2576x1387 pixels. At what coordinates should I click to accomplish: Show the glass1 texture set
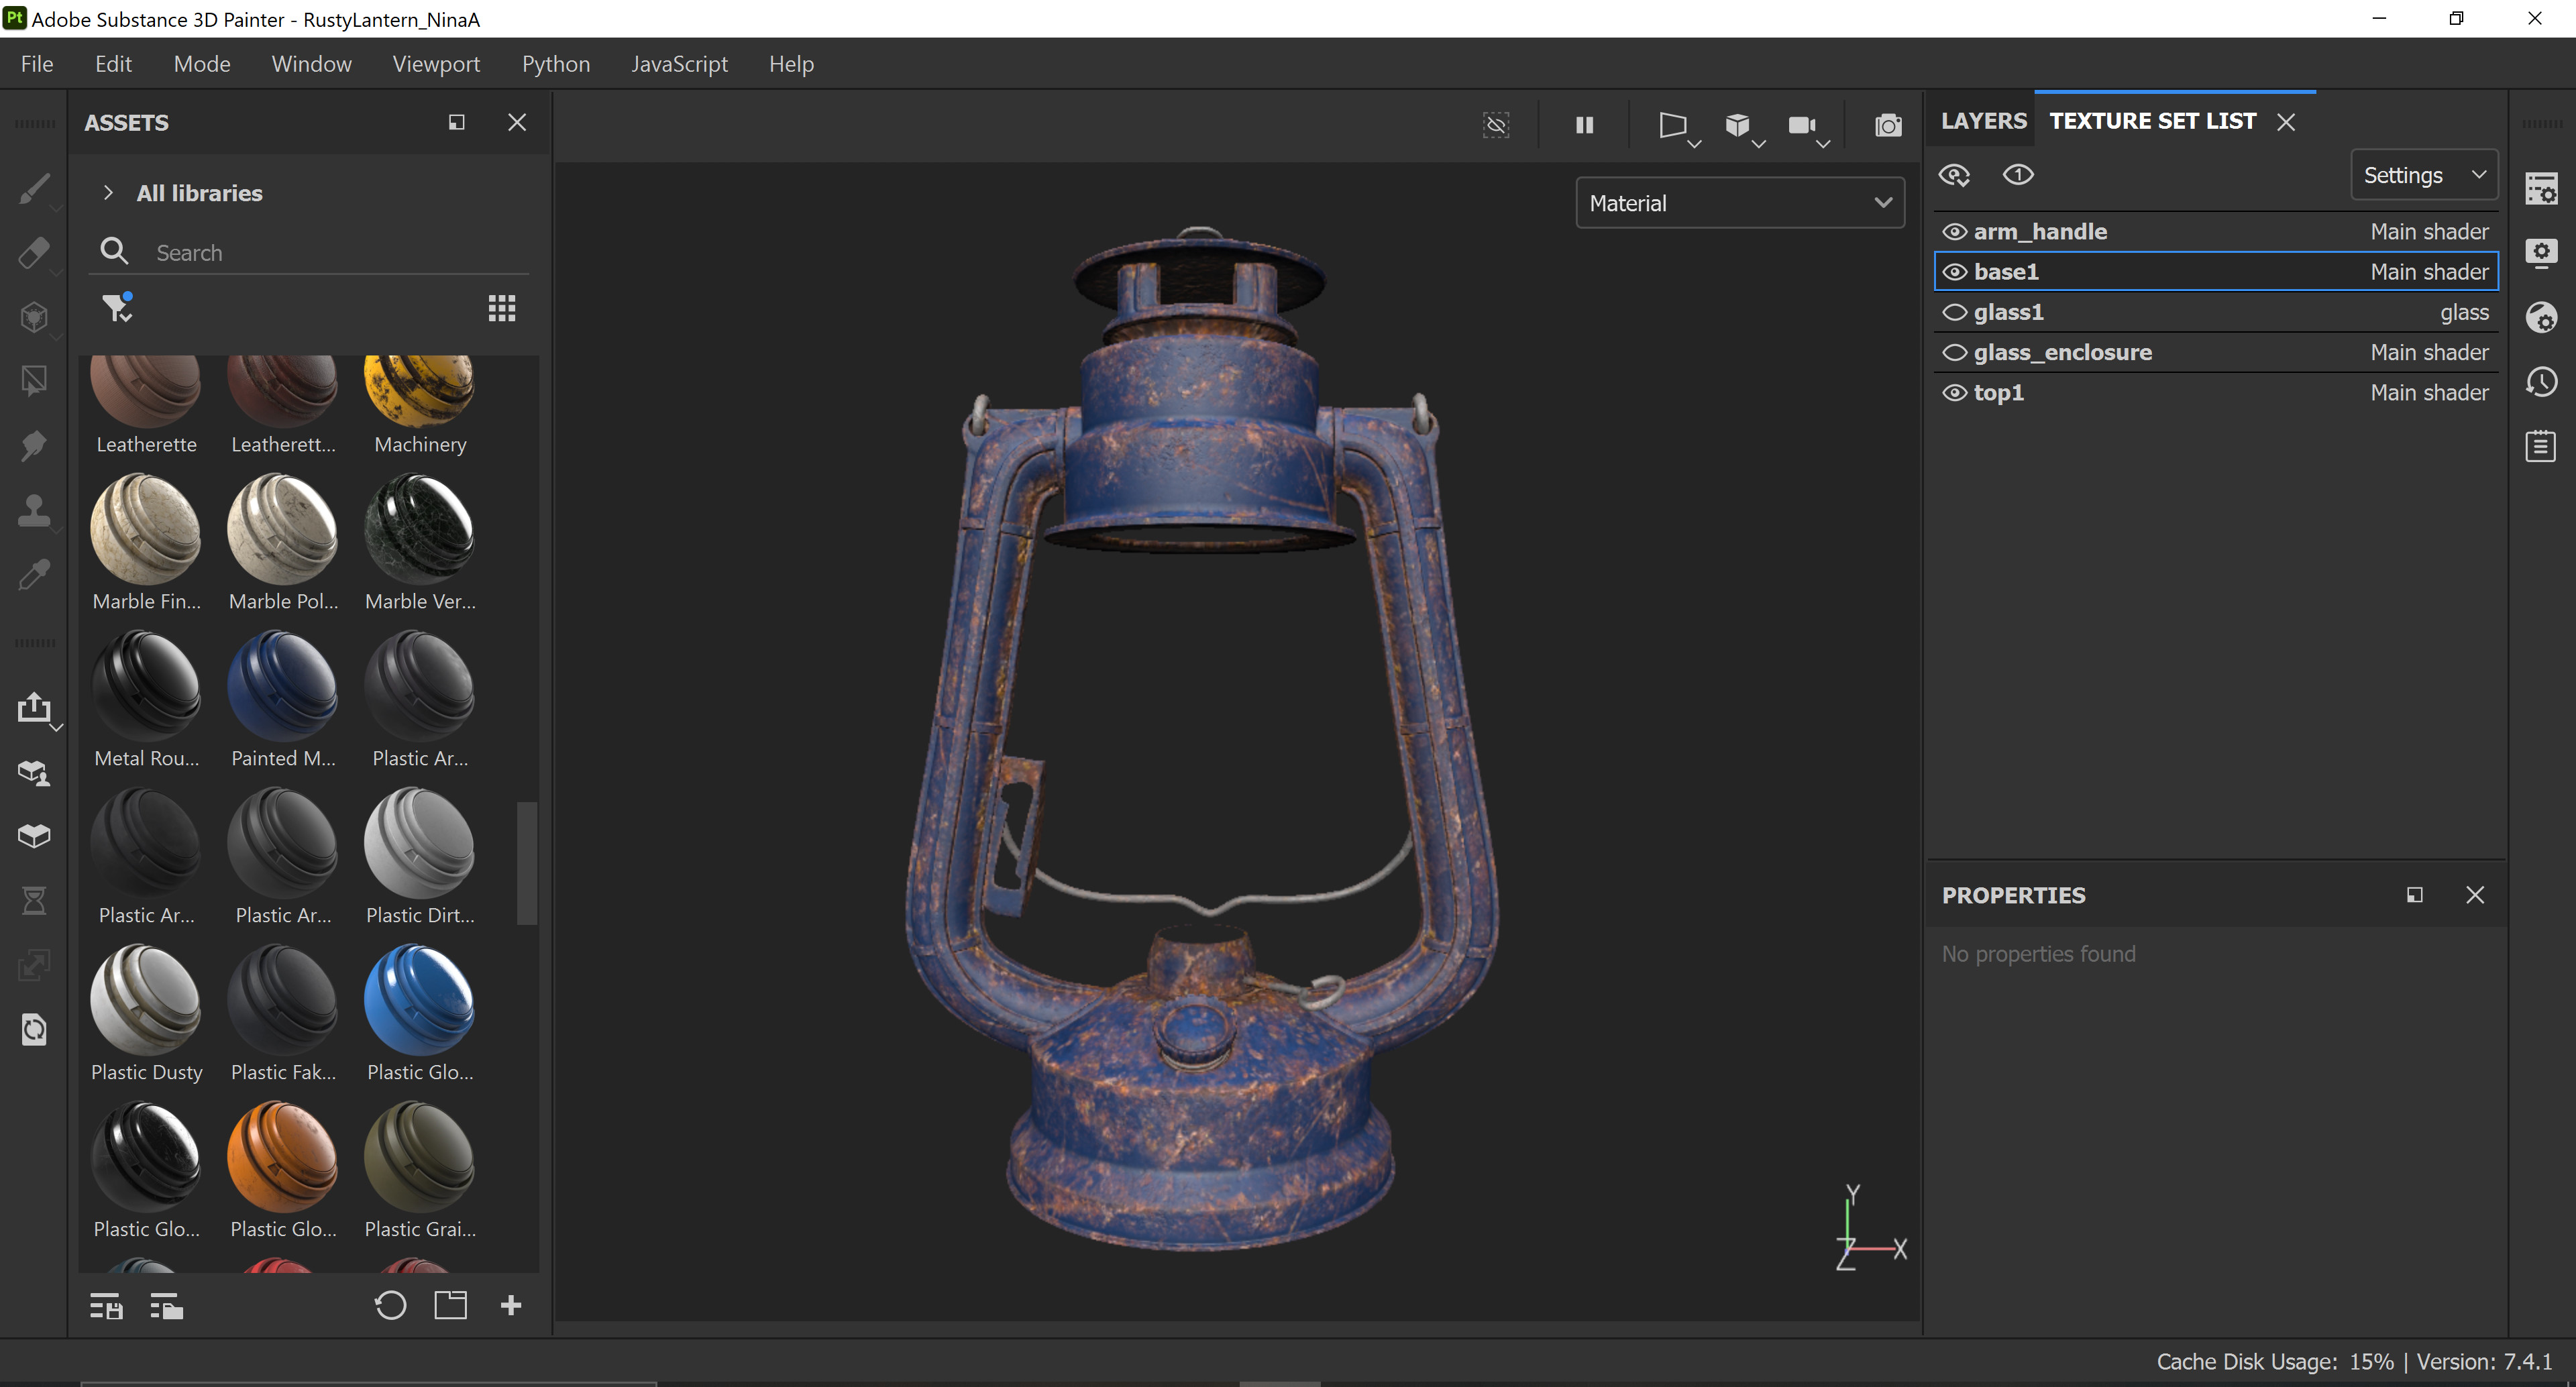coord(1954,312)
